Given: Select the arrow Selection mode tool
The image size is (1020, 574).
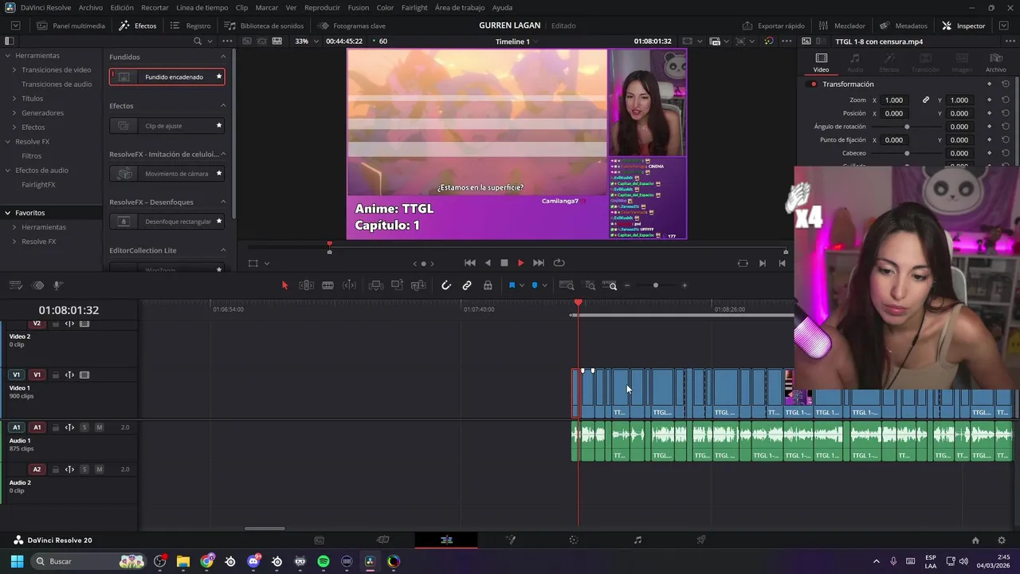Looking at the screenshot, I should point(284,285).
